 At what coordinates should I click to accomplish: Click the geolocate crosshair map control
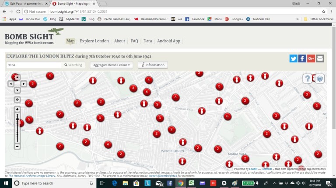(17, 100)
